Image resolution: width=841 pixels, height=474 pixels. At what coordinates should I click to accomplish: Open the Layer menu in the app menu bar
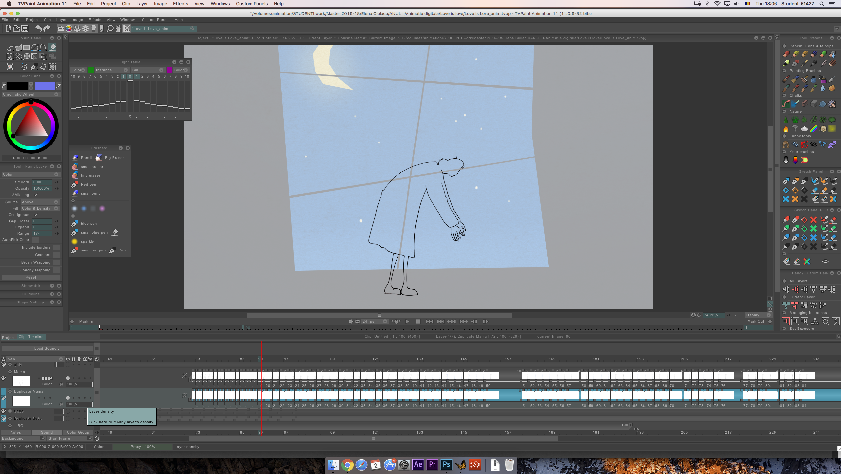click(61, 20)
